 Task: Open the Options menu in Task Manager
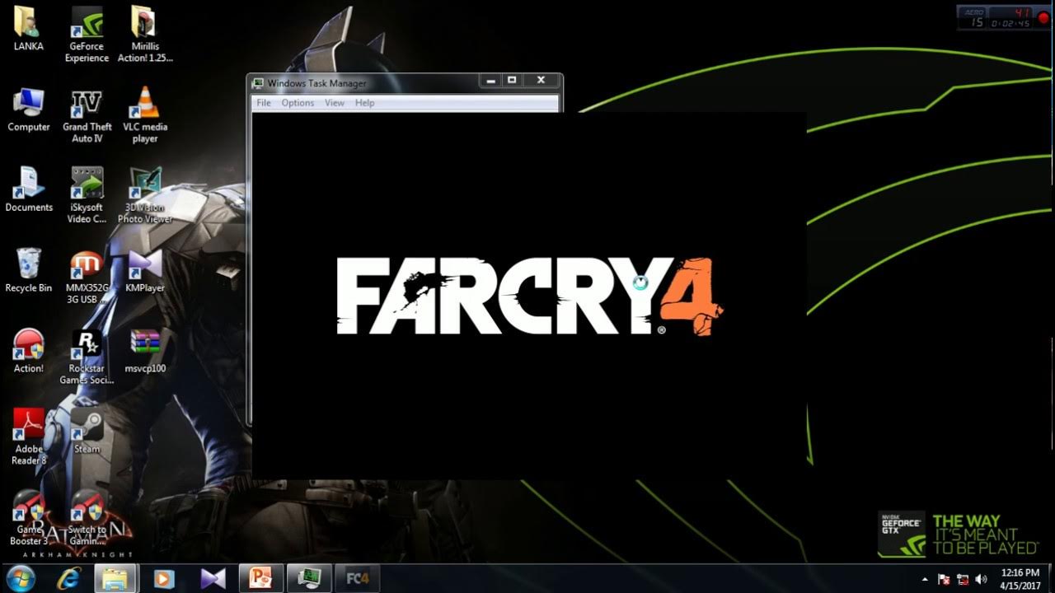point(298,103)
